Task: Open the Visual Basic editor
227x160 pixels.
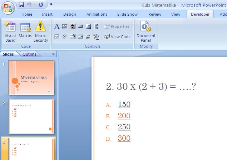Action: pyautogui.click(x=10, y=31)
